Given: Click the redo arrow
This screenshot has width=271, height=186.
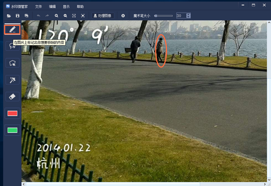Looking at the screenshot, I should 47,16.
